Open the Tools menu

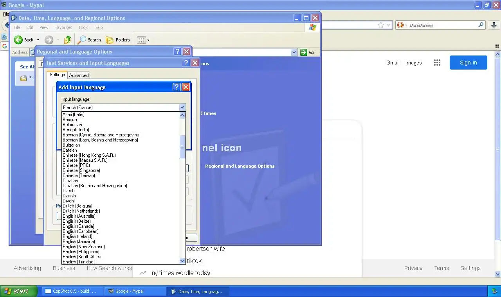coord(83,27)
